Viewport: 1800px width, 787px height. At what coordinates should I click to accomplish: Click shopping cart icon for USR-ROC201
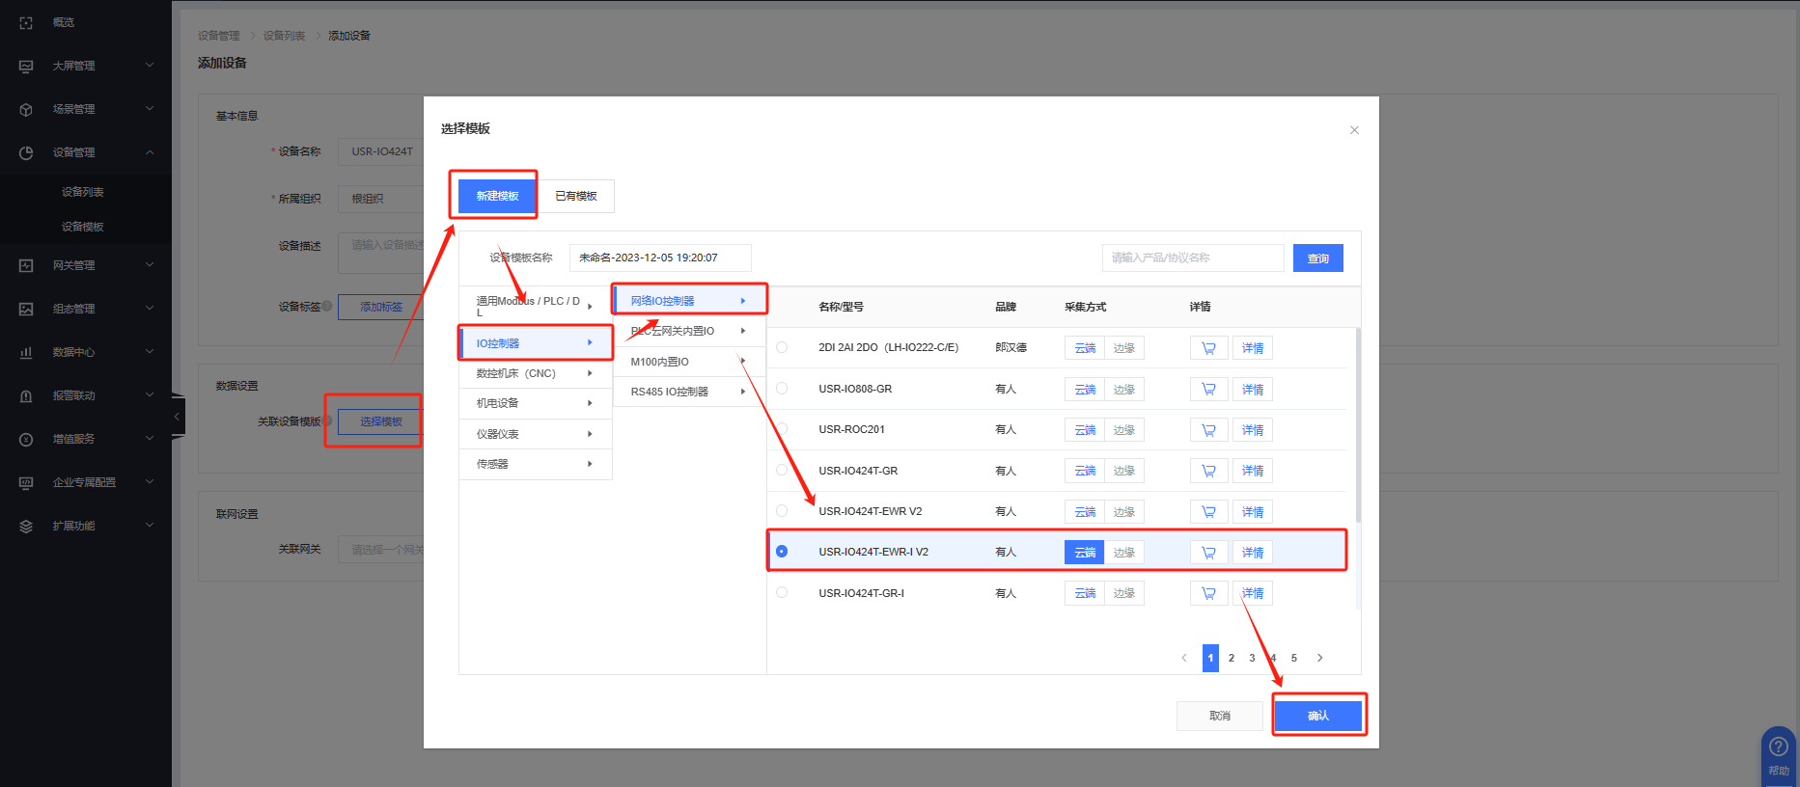click(x=1208, y=430)
